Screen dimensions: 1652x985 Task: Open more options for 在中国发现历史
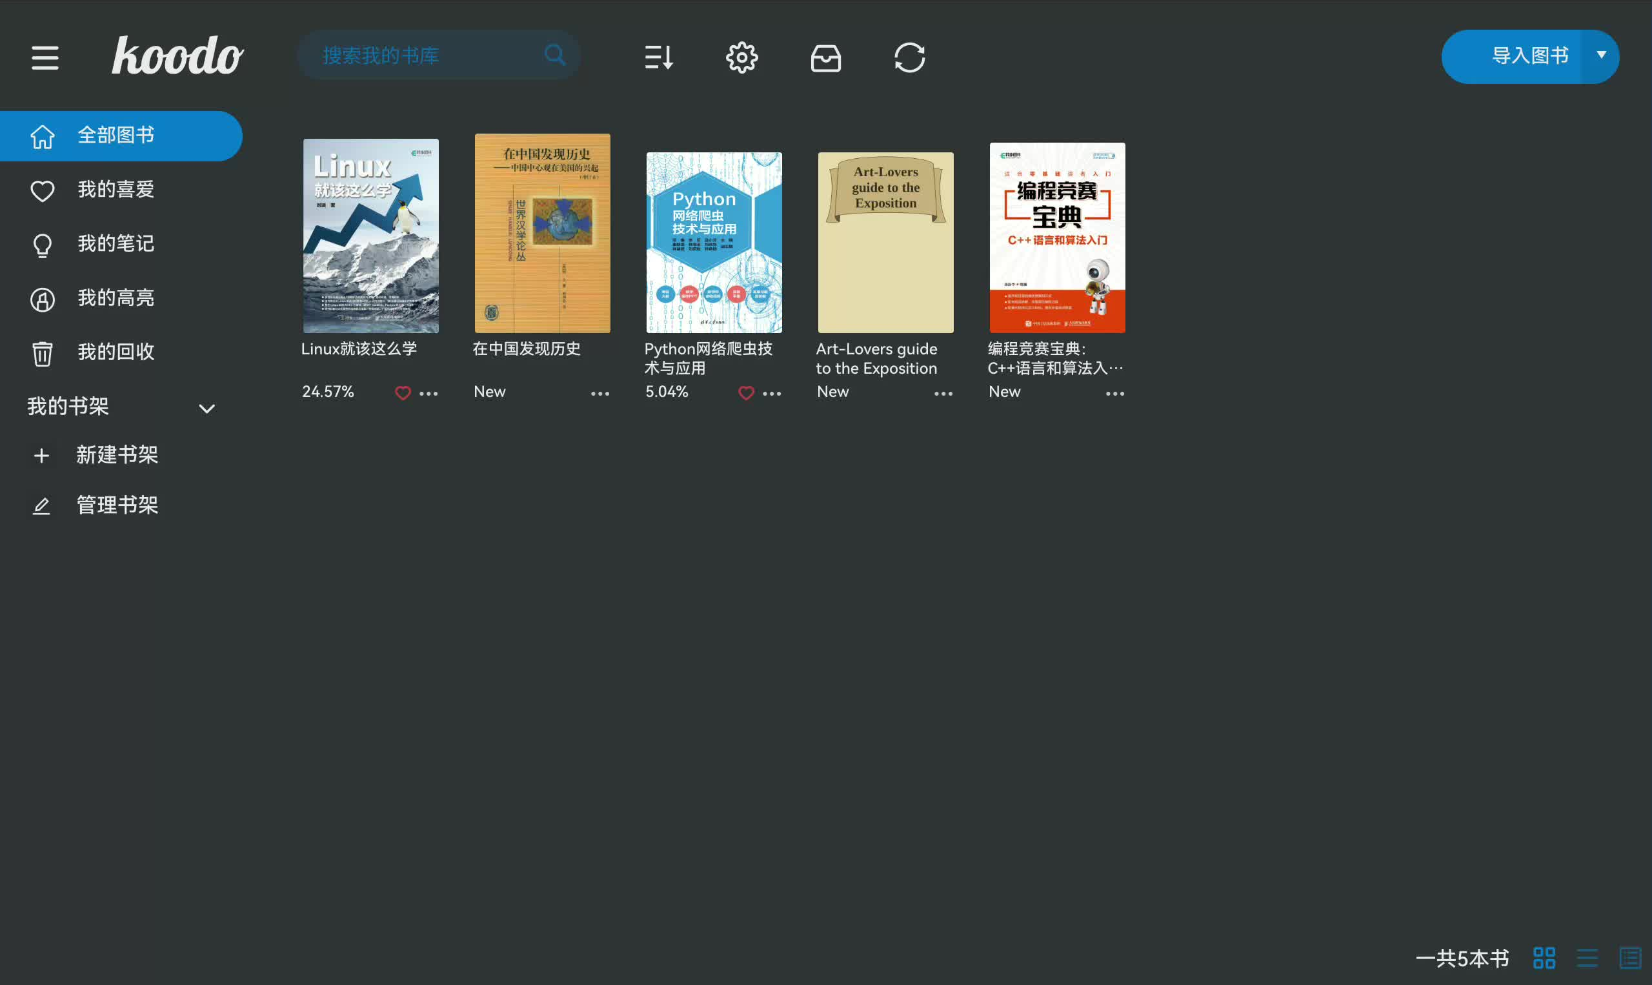[600, 394]
